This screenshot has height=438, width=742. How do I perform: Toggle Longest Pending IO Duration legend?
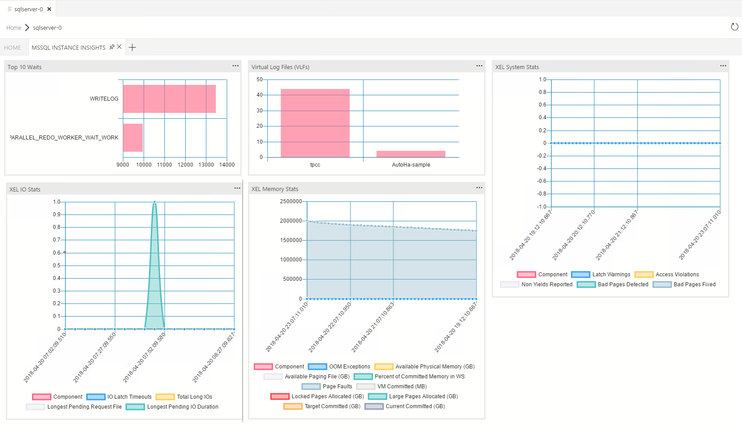click(172, 407)
